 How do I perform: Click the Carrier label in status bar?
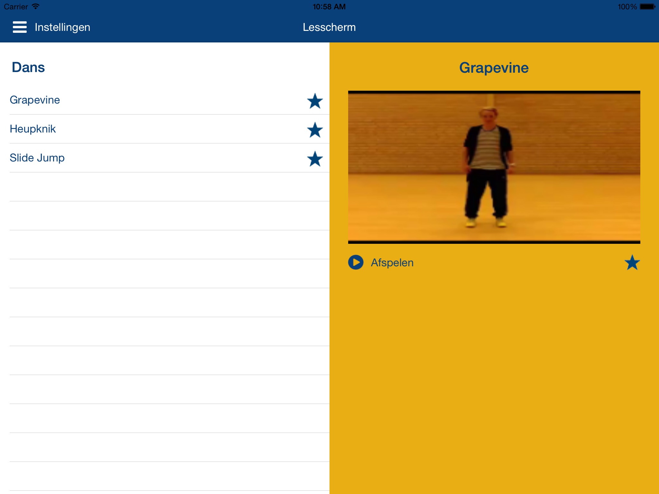coord(16,7)
